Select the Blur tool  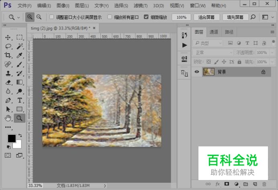[x=8, y=91]
